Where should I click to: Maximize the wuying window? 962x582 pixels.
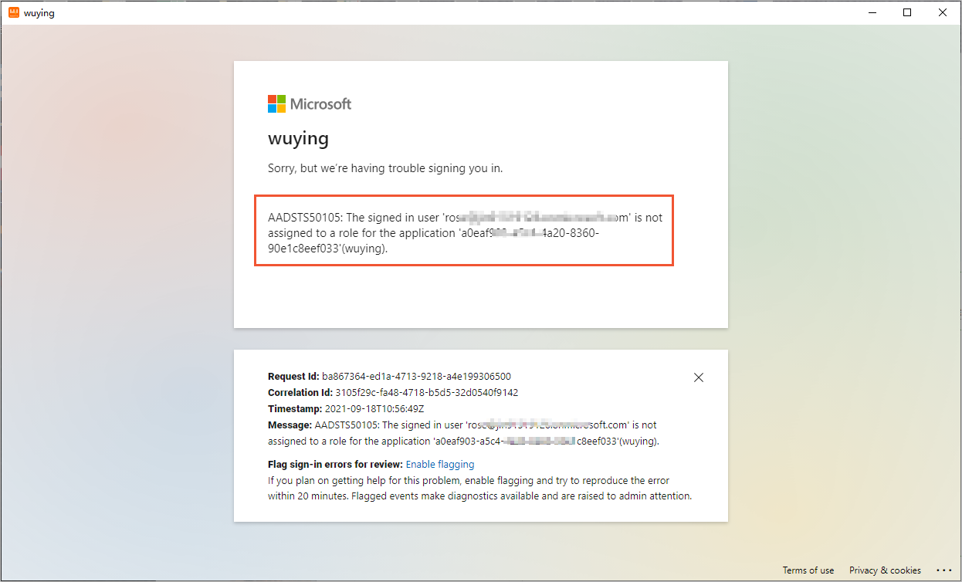point(907,12)
